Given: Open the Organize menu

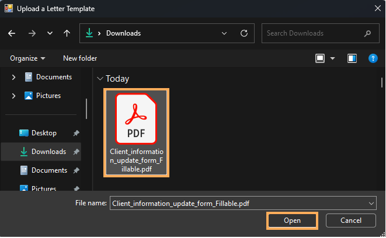Looking at the screenshot, I should point(27,58).
